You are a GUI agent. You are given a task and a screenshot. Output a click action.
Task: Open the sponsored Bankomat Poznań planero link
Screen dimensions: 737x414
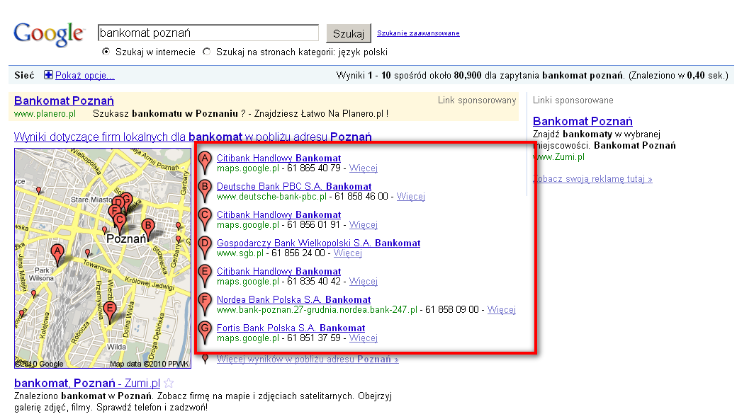[x=64, y=100]
